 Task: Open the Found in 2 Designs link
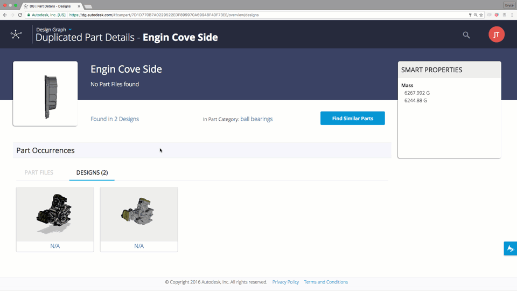click(x=115, y=119)
